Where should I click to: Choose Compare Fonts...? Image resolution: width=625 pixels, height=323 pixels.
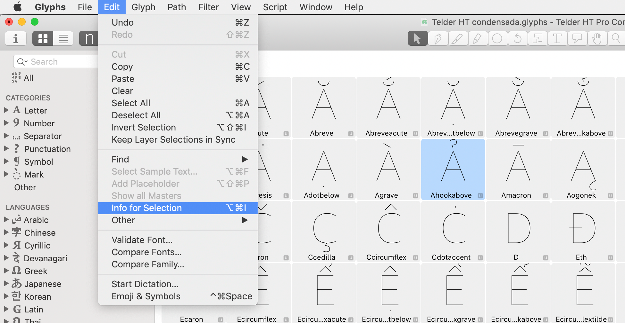click(x=178, y=252)
